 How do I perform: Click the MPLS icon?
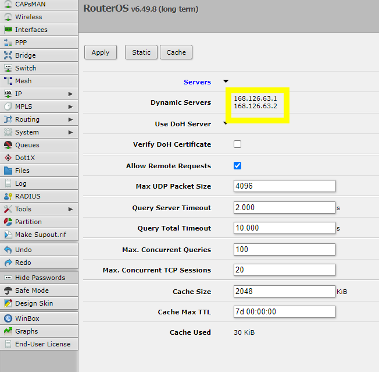click(x=8, y=107)
